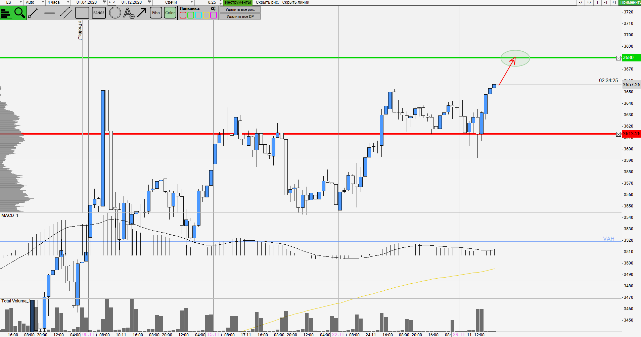This screenshot has height=337, width=641.
Task: Select the arrow drawing tool
Action: click(x=141, y=13)
